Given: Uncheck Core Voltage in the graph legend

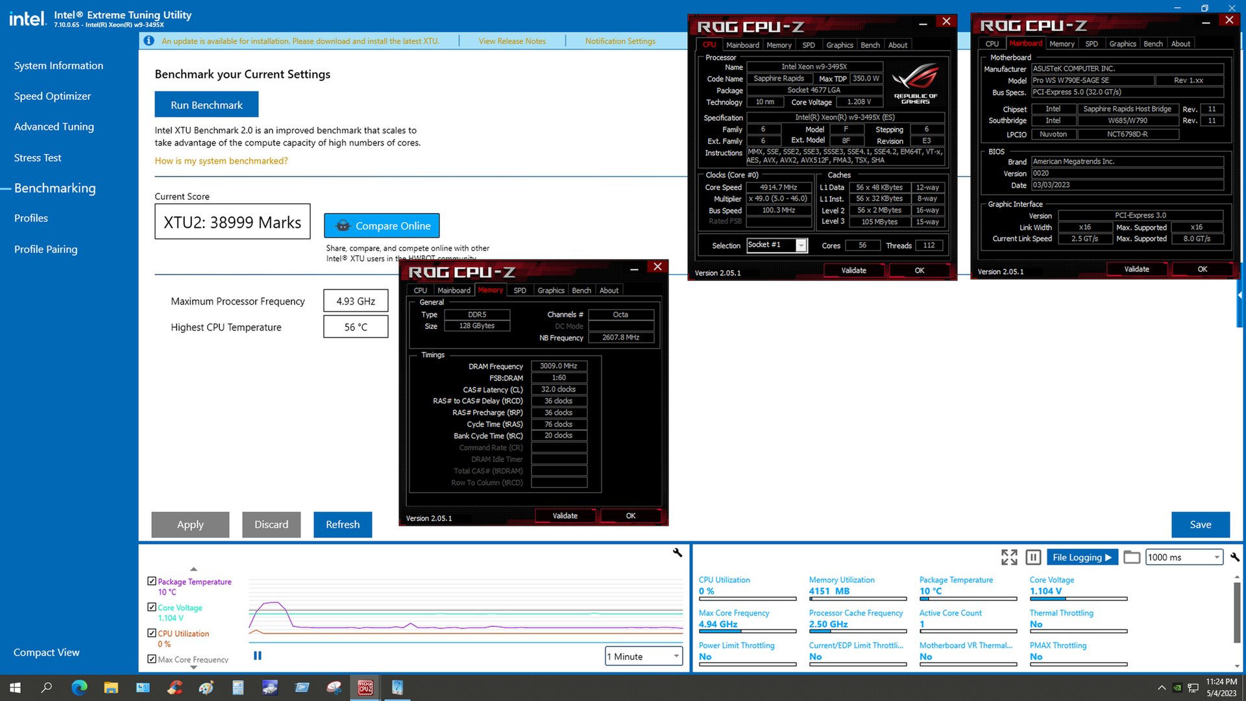Looking at the screenshot, I should (152, 607).
